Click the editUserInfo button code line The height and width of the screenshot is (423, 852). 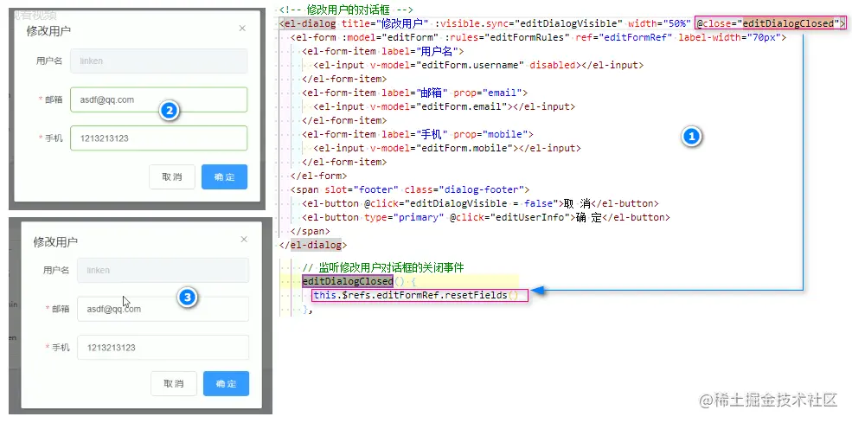coord(486,217)
